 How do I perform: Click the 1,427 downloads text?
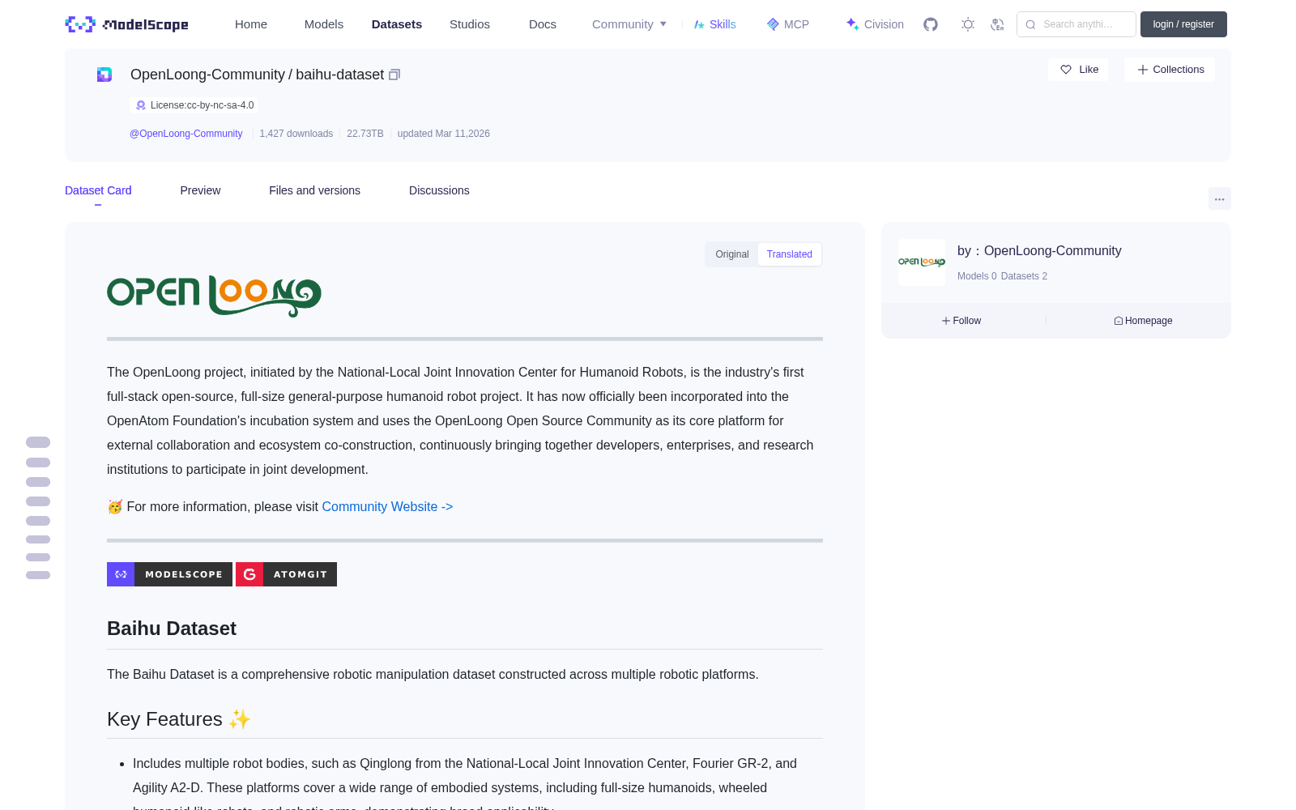coord(296,134)
